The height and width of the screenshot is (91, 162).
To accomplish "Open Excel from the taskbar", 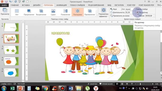I will [x=12, y=88].
